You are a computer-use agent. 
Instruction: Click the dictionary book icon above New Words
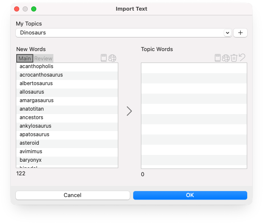pos(104,58)
